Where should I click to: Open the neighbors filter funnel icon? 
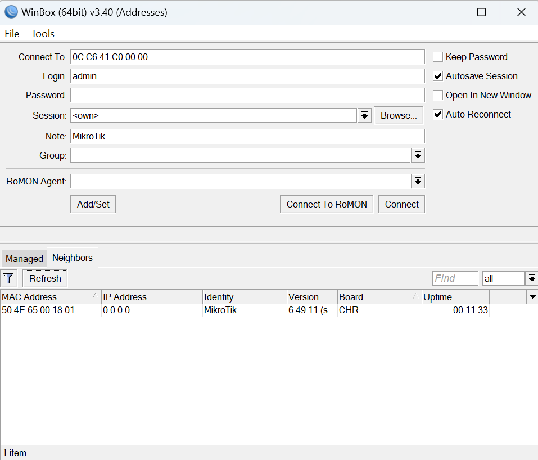[8, 278]
